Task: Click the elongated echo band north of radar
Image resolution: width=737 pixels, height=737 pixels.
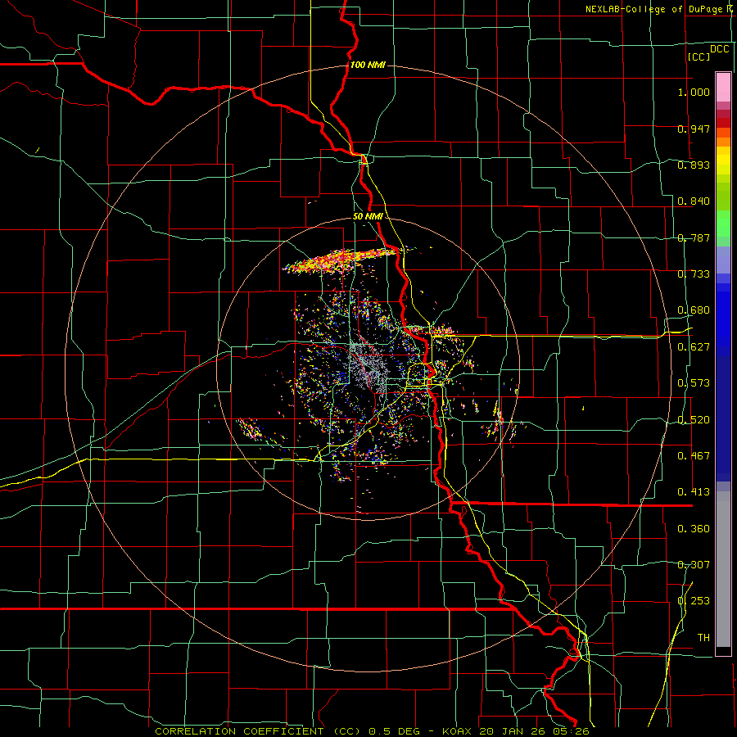Action: pyautogui.click(x=341, y=260)
